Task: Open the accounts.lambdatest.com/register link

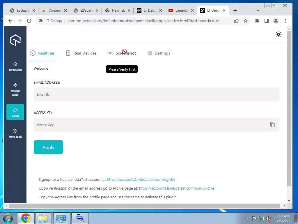Action: pyautogui.click(x=141, y=179)
